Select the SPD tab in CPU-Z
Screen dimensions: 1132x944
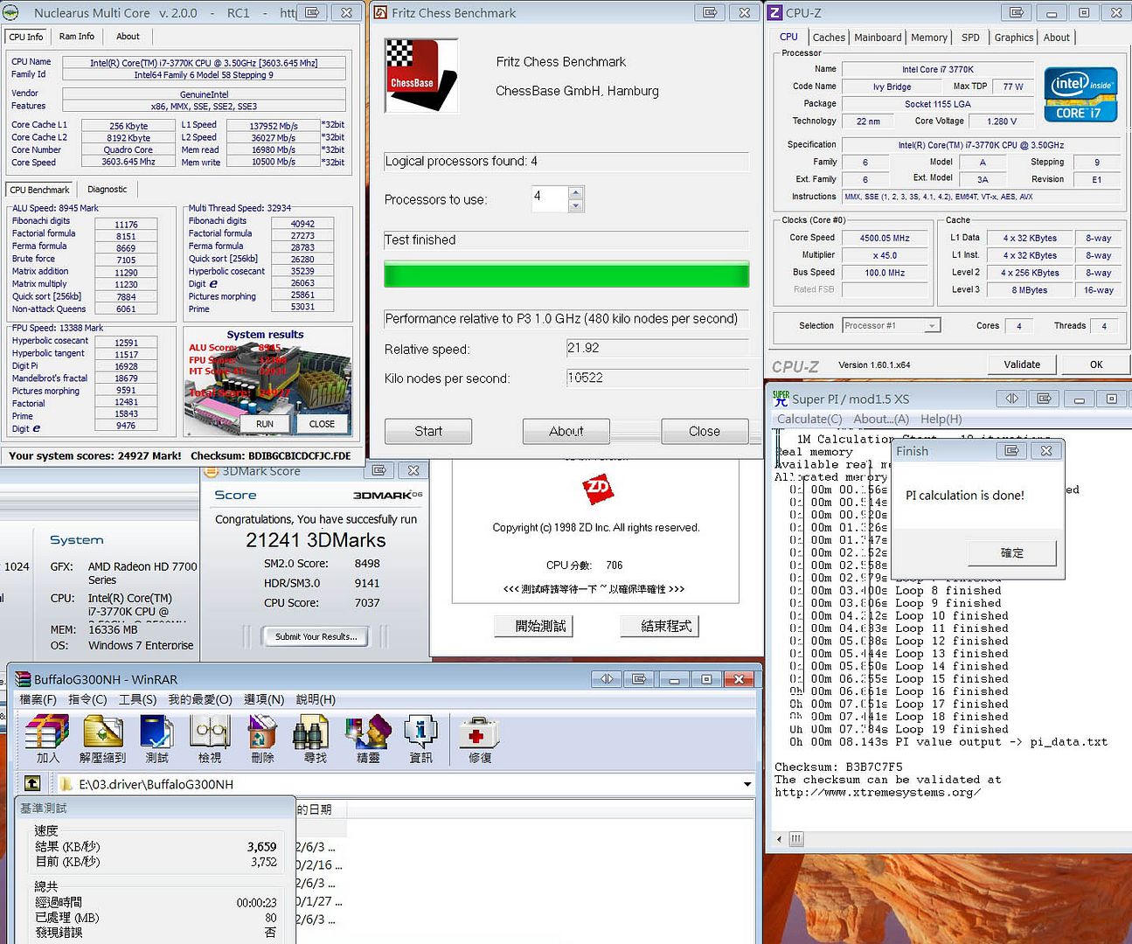point(970,38)
